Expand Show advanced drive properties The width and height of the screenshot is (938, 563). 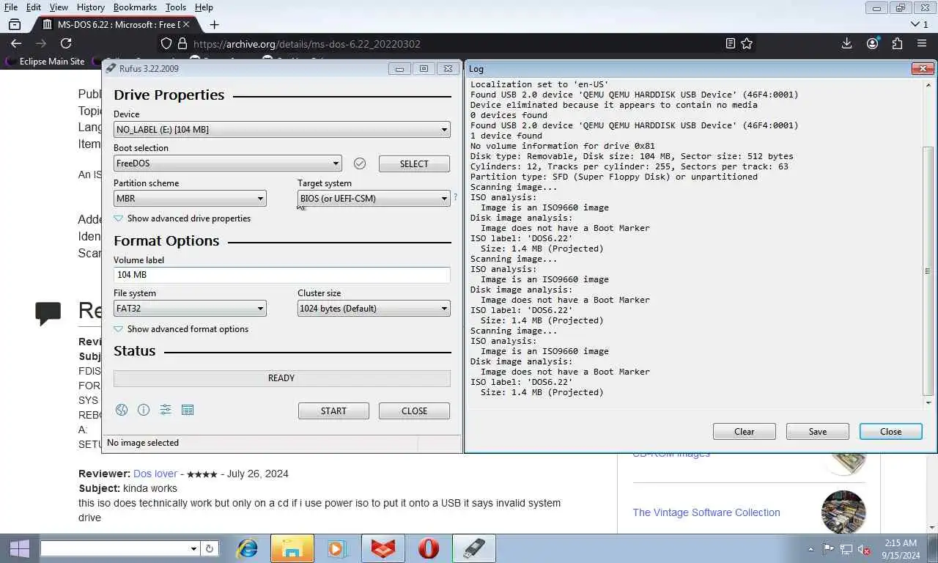click(x=182, y=218)
